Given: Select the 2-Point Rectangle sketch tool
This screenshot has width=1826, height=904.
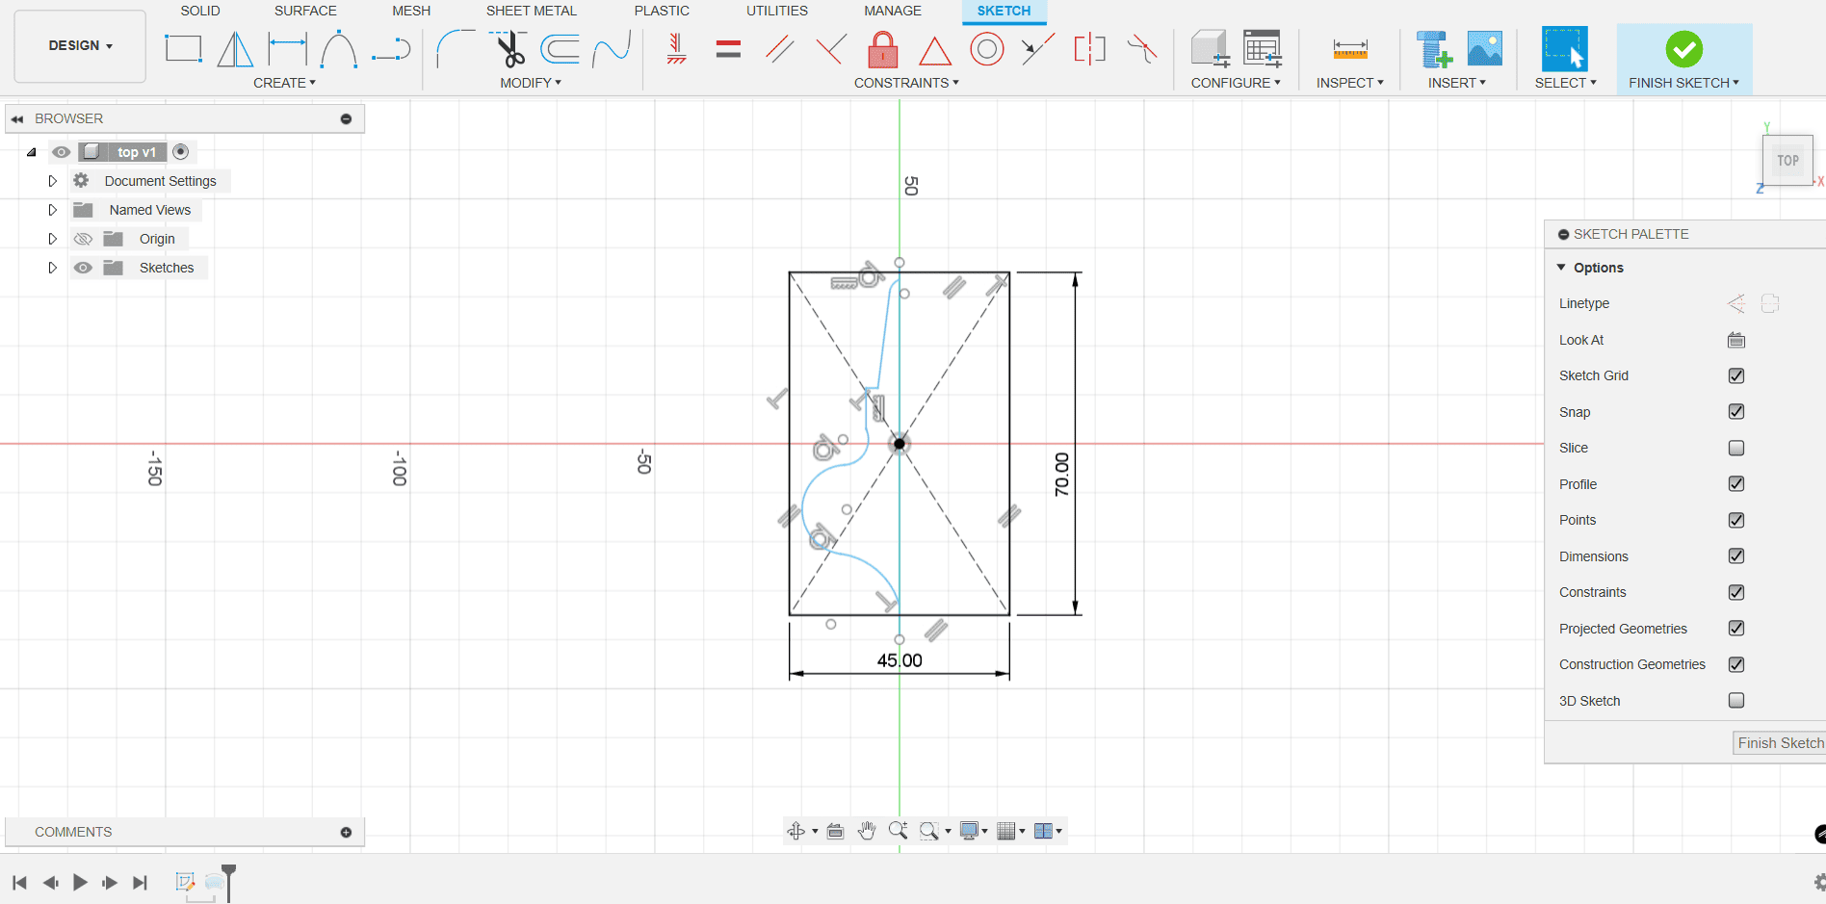Looking at the screenshot, I should 183,48.
